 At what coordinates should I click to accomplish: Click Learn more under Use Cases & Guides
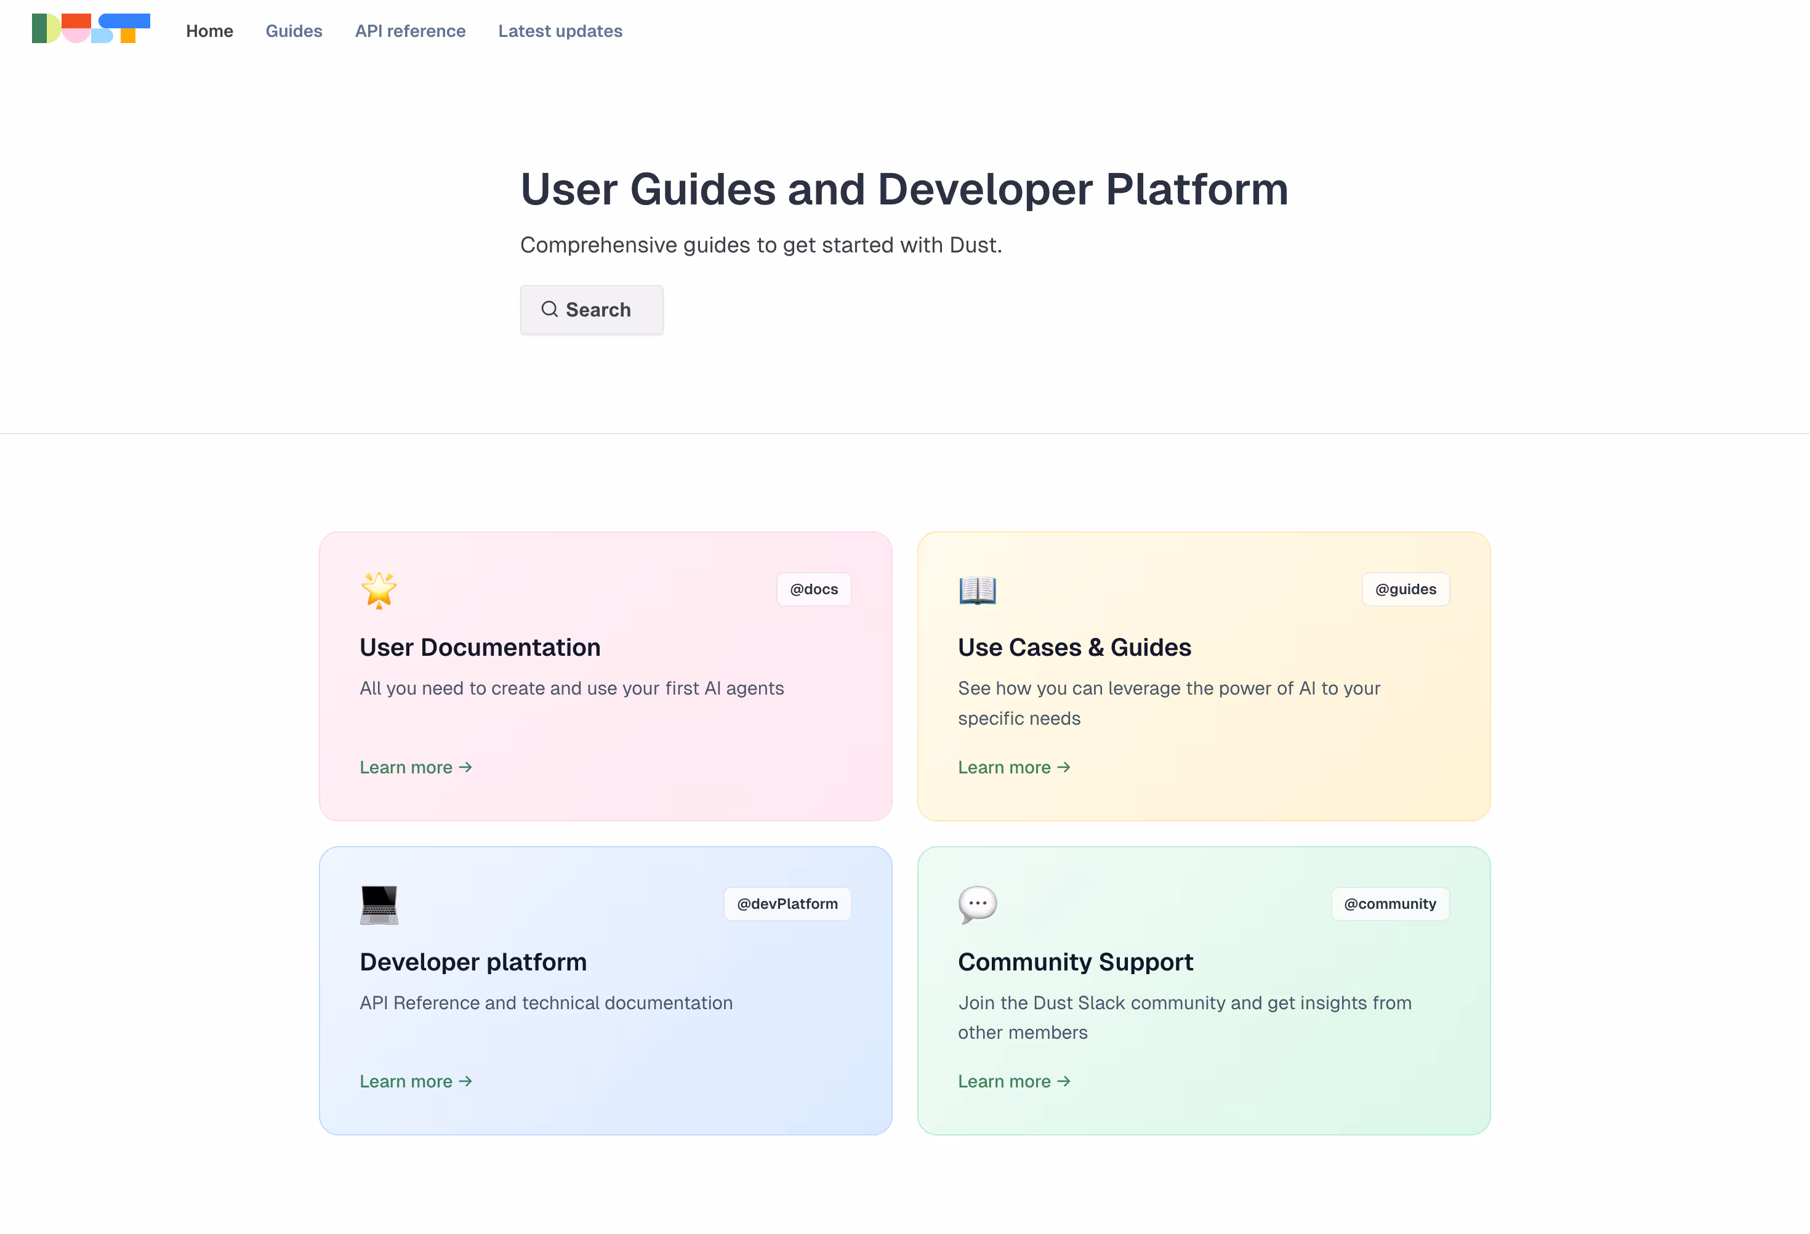(1014, 767)
